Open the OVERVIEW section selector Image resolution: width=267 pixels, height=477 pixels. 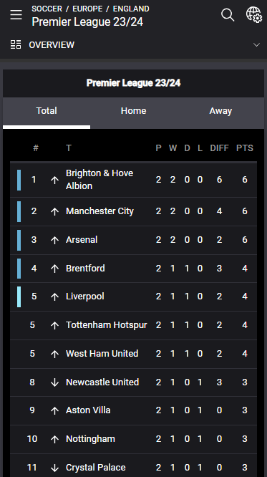click(133, 44)
